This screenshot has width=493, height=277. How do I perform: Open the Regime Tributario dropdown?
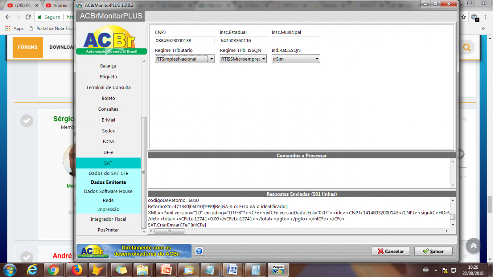tap(185, 59)
